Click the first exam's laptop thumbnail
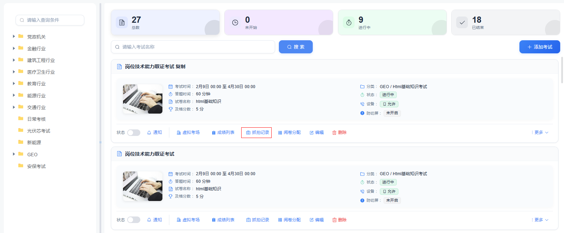The height and width of the screenshot is (233, 564). tap(143, 99)
